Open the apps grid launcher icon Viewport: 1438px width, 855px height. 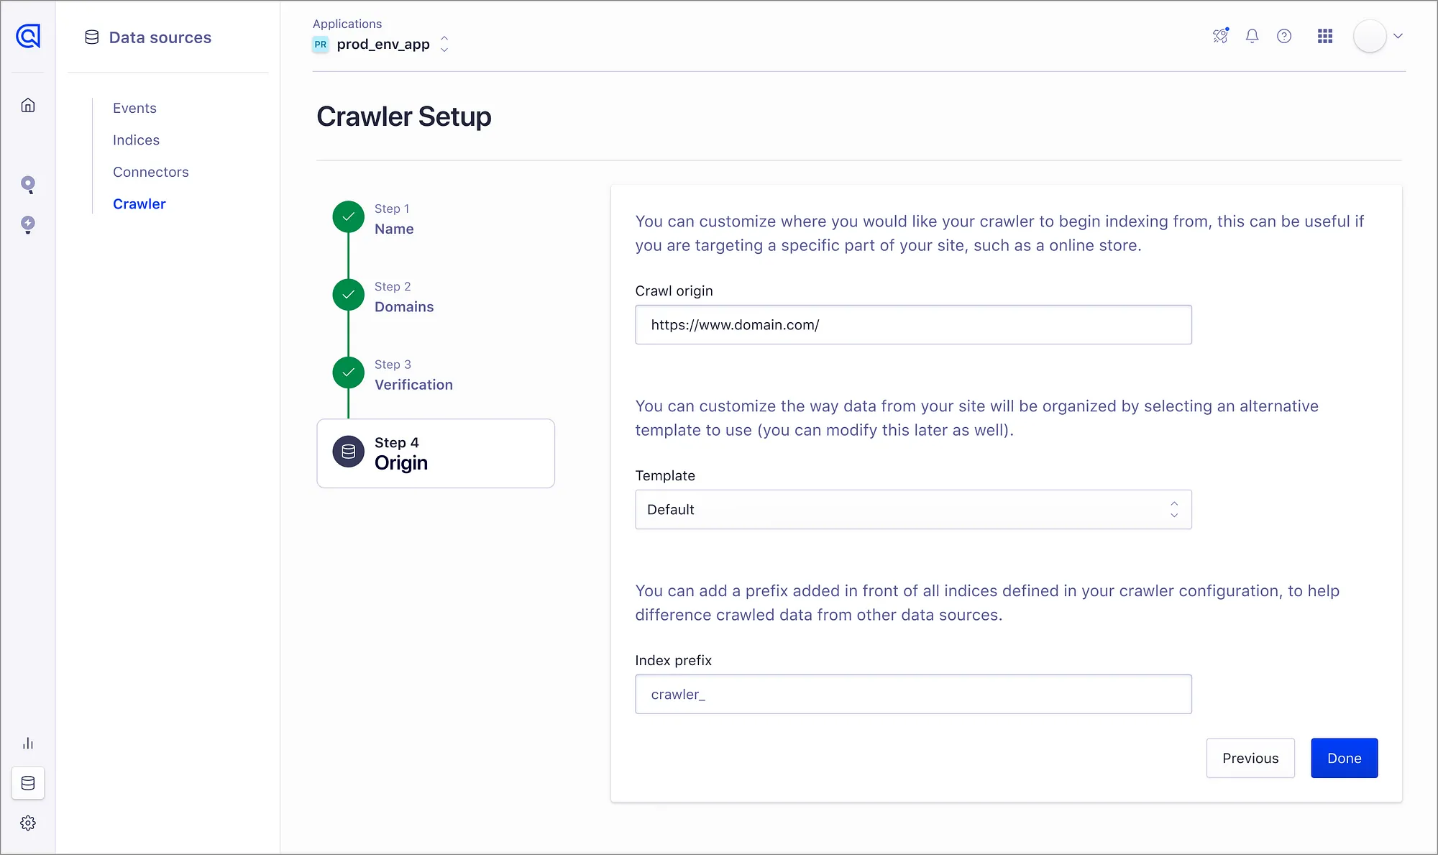coord(1325,36)
